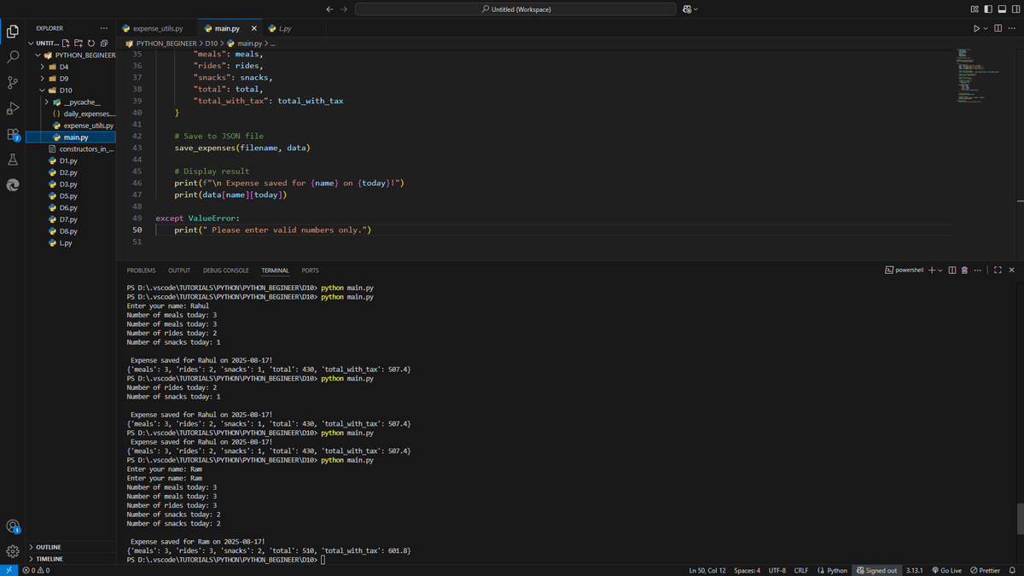Open the Copilot chat icon in title bar
Image resolution: width=1024 pixels, height=576 pixels.
coord(687,9)
